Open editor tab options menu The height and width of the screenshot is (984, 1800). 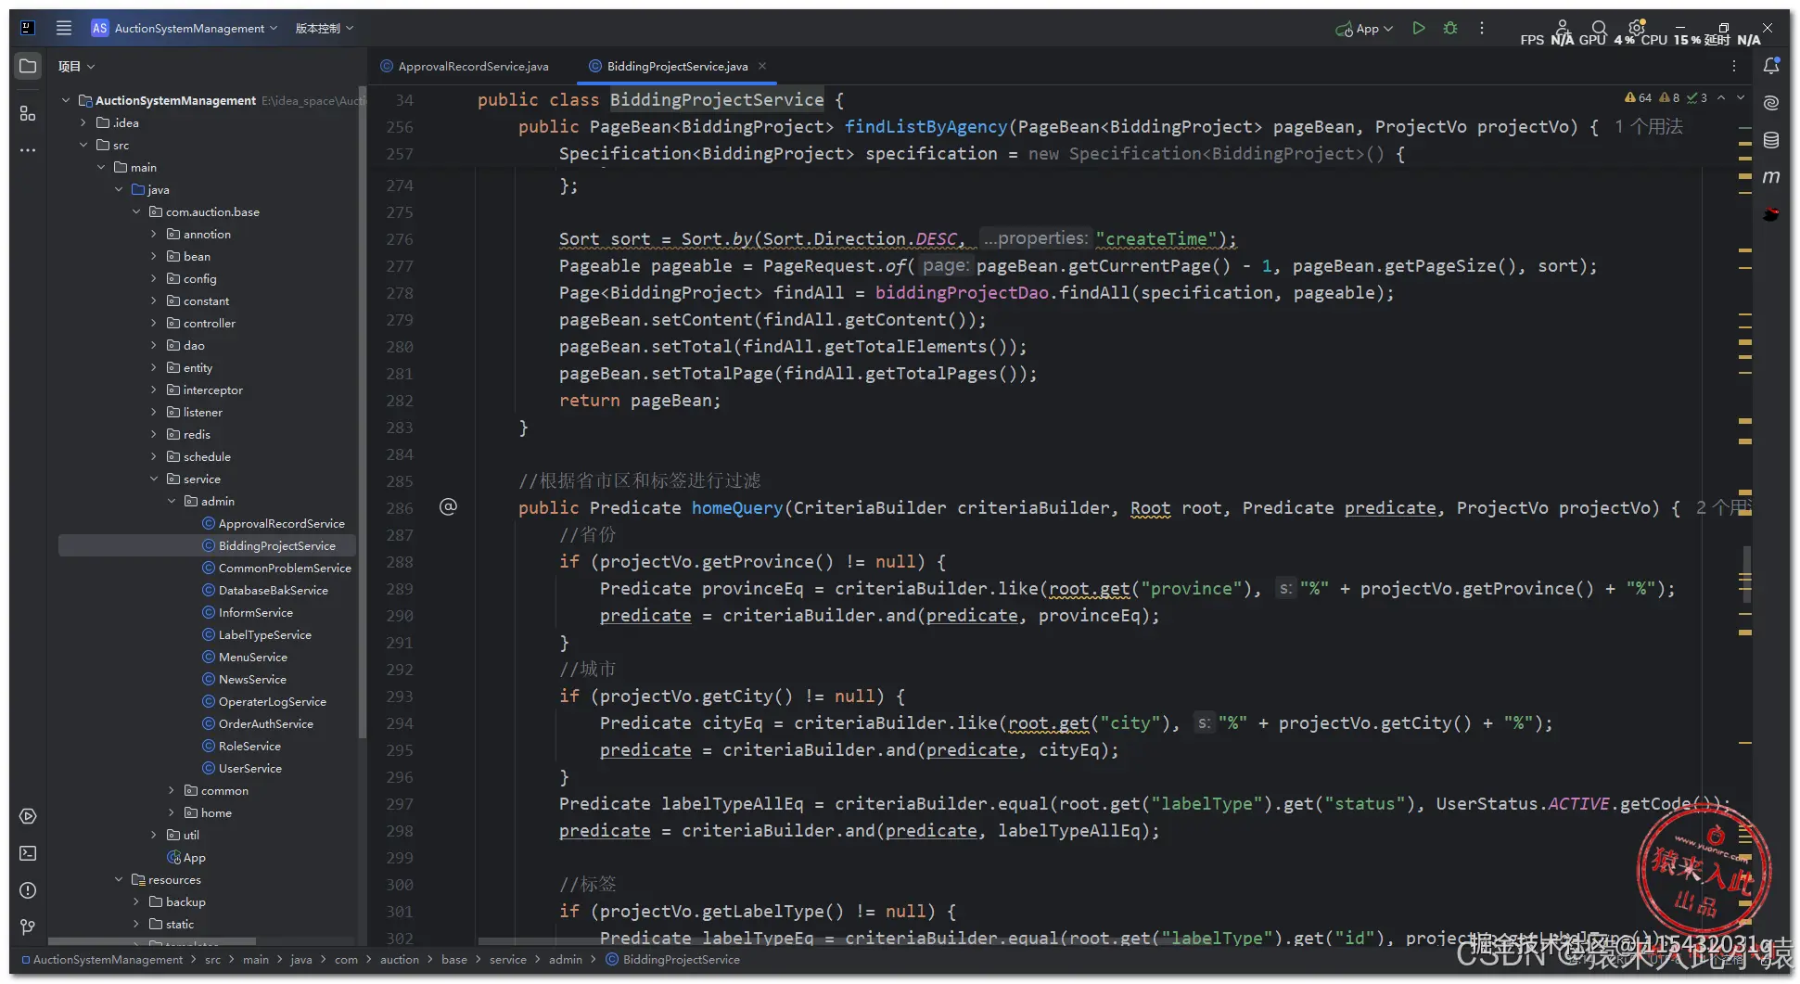[x=1734, y=66]
